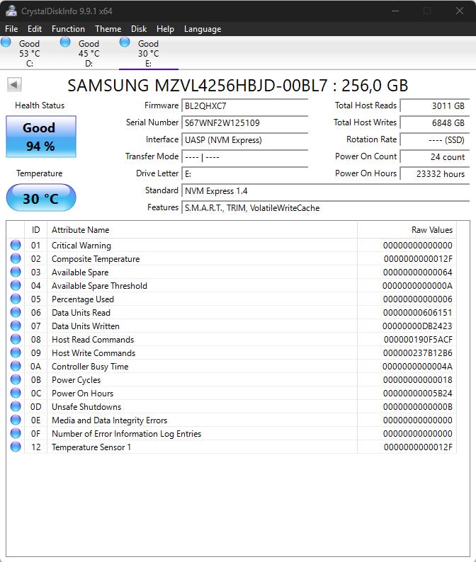
Task: Click the status orb for disk D:
Action: (x=65, y=42)
